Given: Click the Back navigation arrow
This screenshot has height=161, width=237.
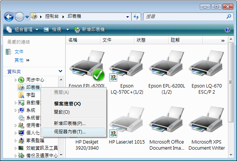Looking at the screenshot, I should pyautogui.click(x=9, y=17).
